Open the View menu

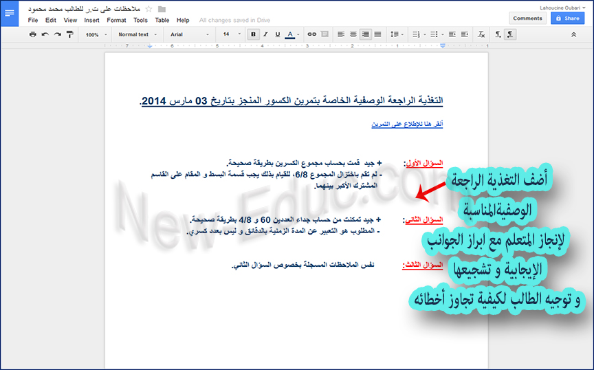(70, 21)
